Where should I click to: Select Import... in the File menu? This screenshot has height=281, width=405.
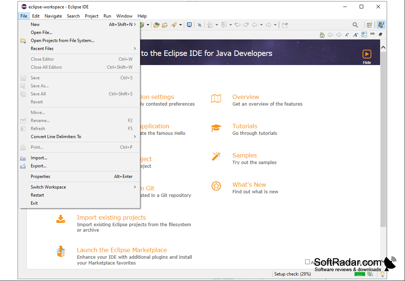[79, 158]
